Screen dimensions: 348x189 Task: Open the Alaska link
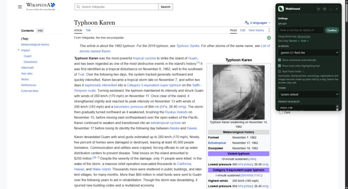[174, 128]
